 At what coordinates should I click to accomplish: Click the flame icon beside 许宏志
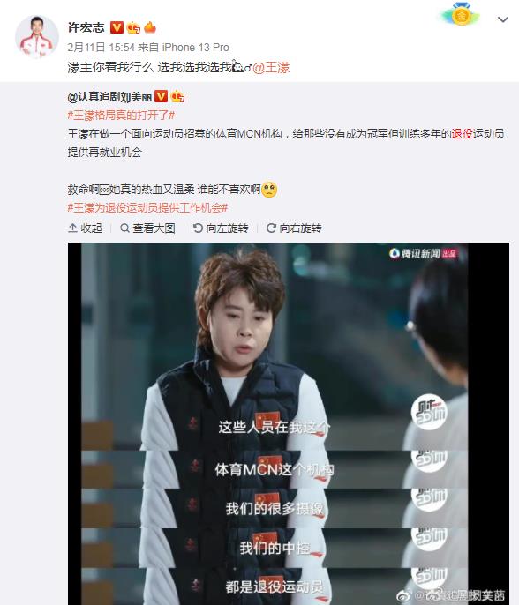150,27
